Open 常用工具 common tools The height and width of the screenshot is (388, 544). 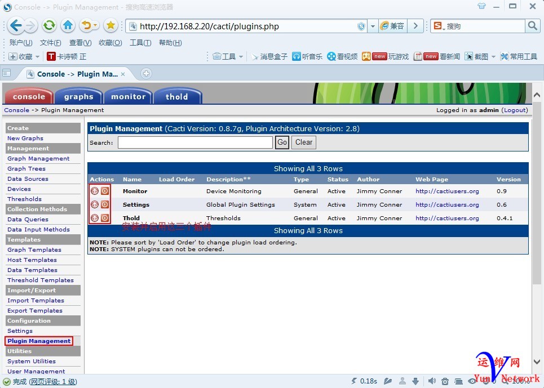[x=519, y=56]
